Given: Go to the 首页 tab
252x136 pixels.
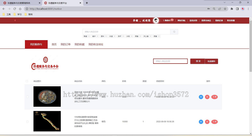Looking at the screenshot, I should coord(54,44).
